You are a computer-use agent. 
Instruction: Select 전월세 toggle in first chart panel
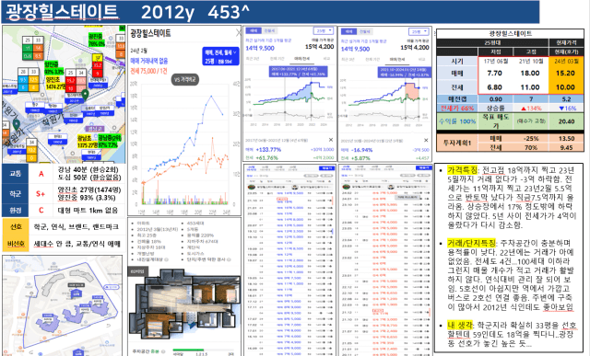tap(269, 30)
